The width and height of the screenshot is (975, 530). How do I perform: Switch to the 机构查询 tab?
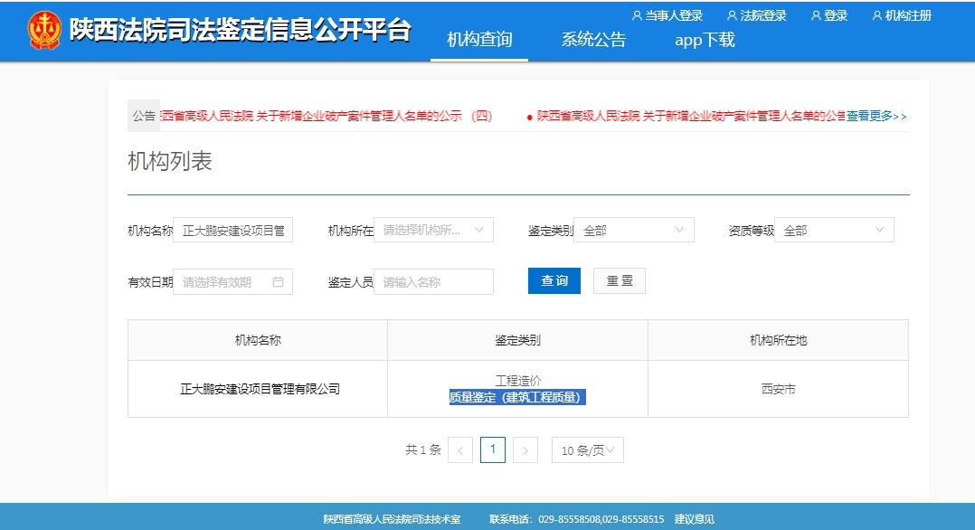tap(479, 40)
